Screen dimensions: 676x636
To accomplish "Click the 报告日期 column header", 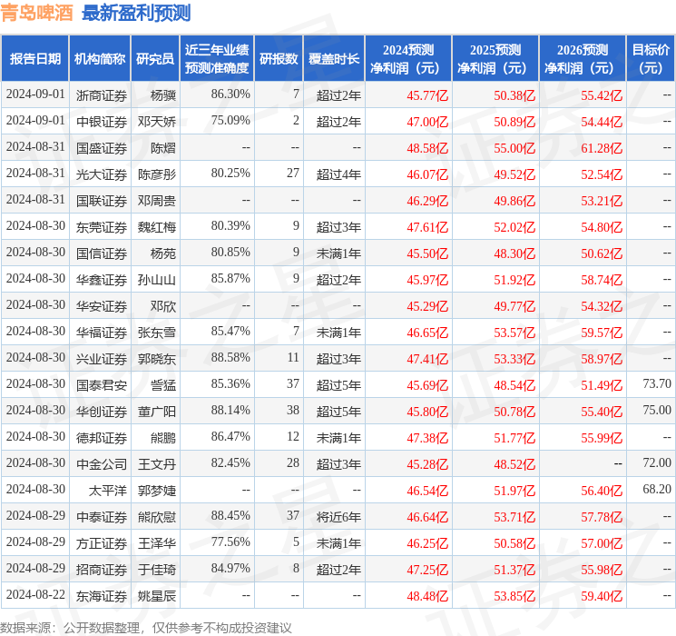I will click(x=34, y=59).
